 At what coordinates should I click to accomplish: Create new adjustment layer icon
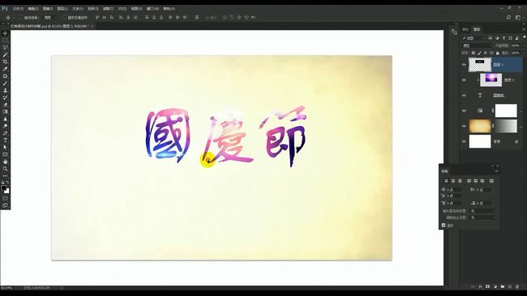coord(495,286)
